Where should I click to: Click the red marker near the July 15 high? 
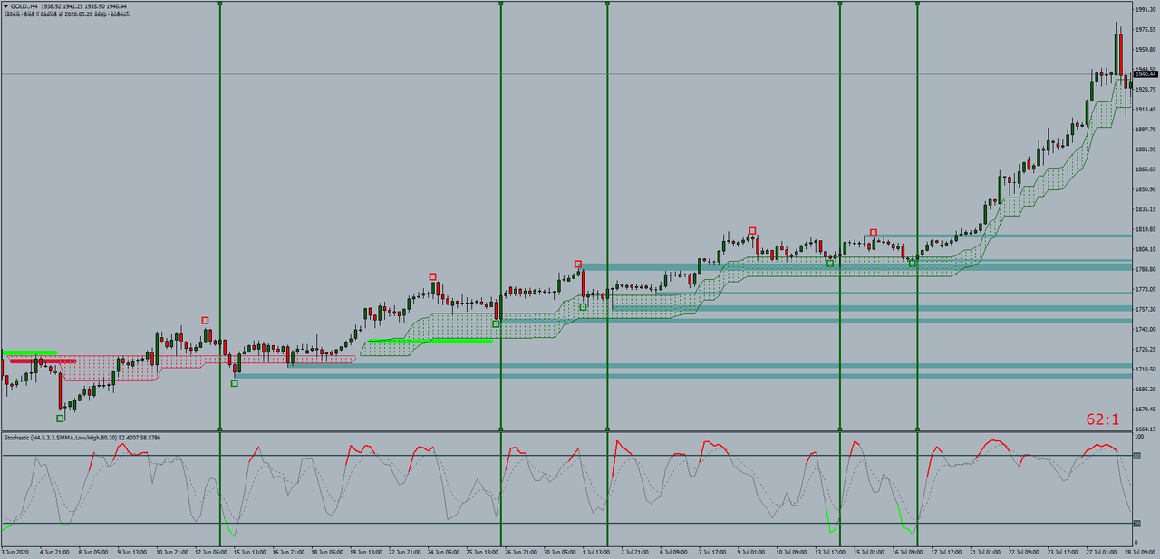(874, 232)
